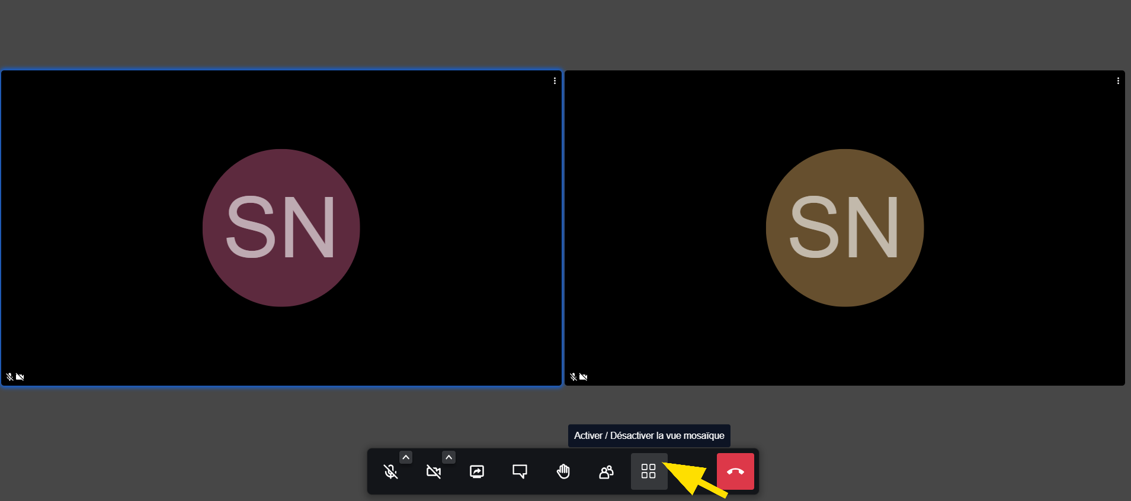Screen dimensions: 1131x501
Task: Expand audio options chevron above the microphone
Action: pyautogui.click(x=406, y=457)
